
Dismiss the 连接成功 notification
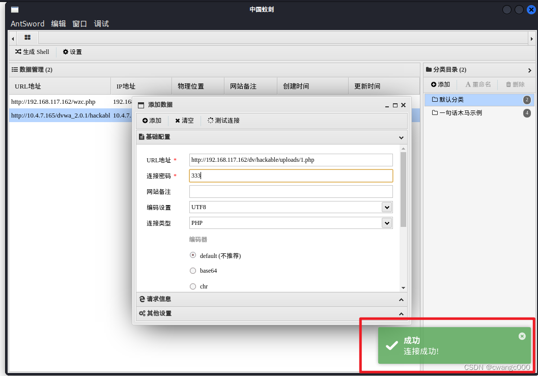coord(522,336)
